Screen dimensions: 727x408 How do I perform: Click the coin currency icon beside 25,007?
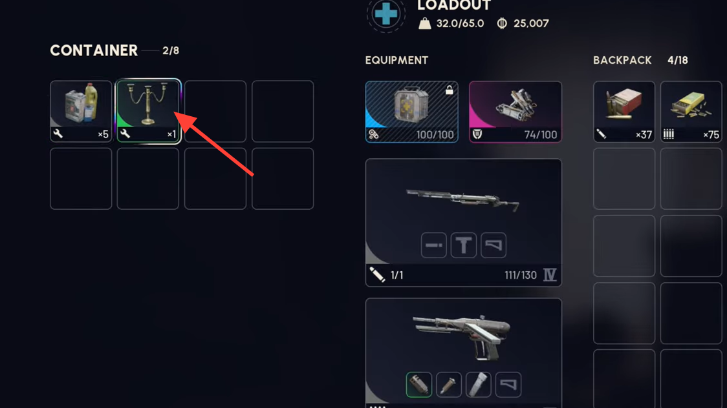(x=502, y=23)
